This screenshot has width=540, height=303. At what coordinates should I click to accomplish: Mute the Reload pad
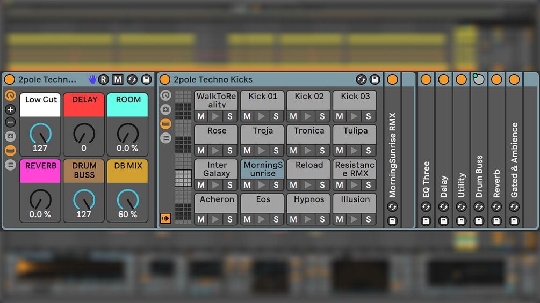pyautogui.click(x=293, y=185)
